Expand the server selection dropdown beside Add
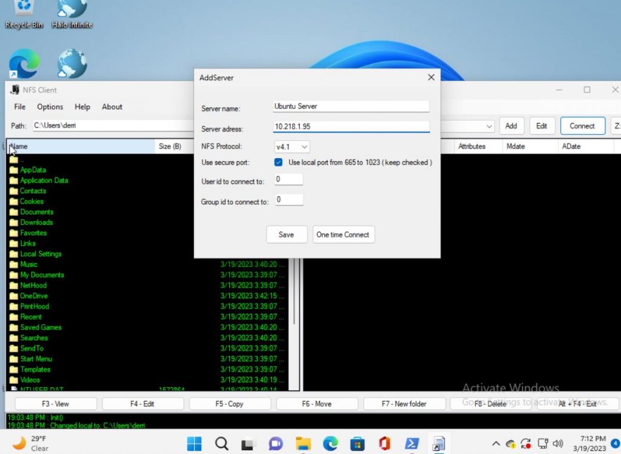The height and width of the screenshot is (454, 621). [x=489, y=125]
